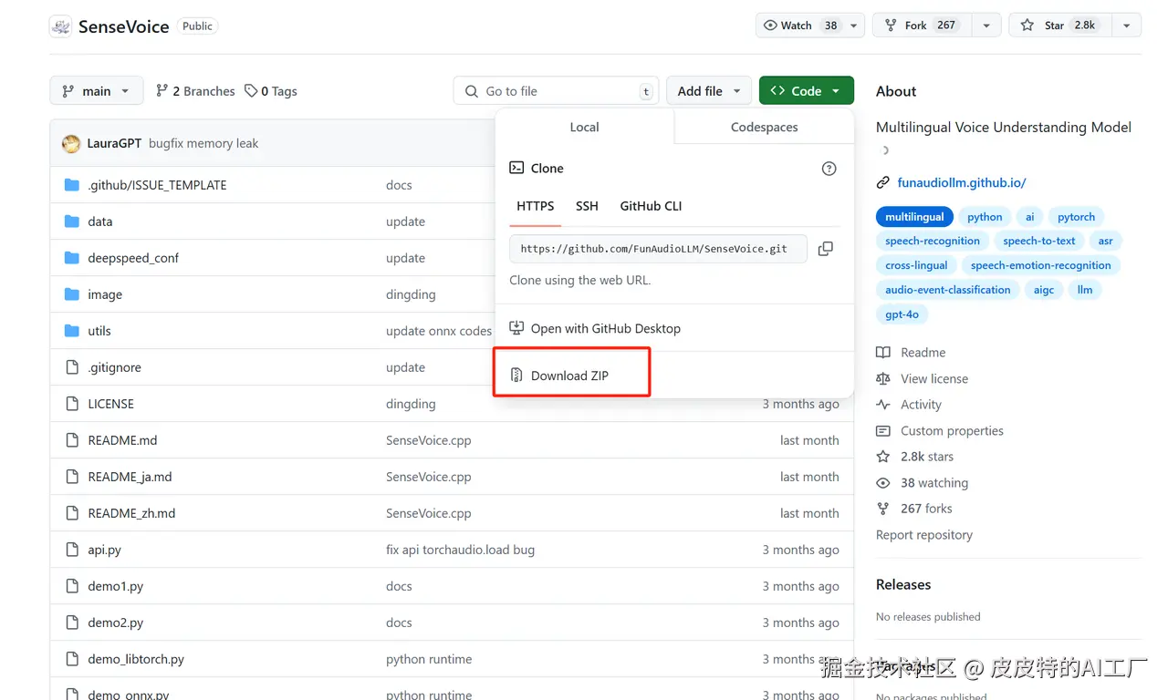Open the .gitignore file
Image resolution: width=1168 pixels, height=700 pixels.
tap(114, 367)
